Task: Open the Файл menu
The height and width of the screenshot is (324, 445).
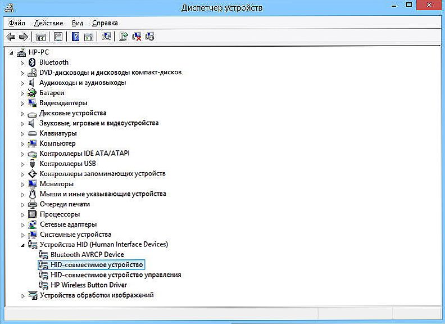Action: click(x=17, y=22)
